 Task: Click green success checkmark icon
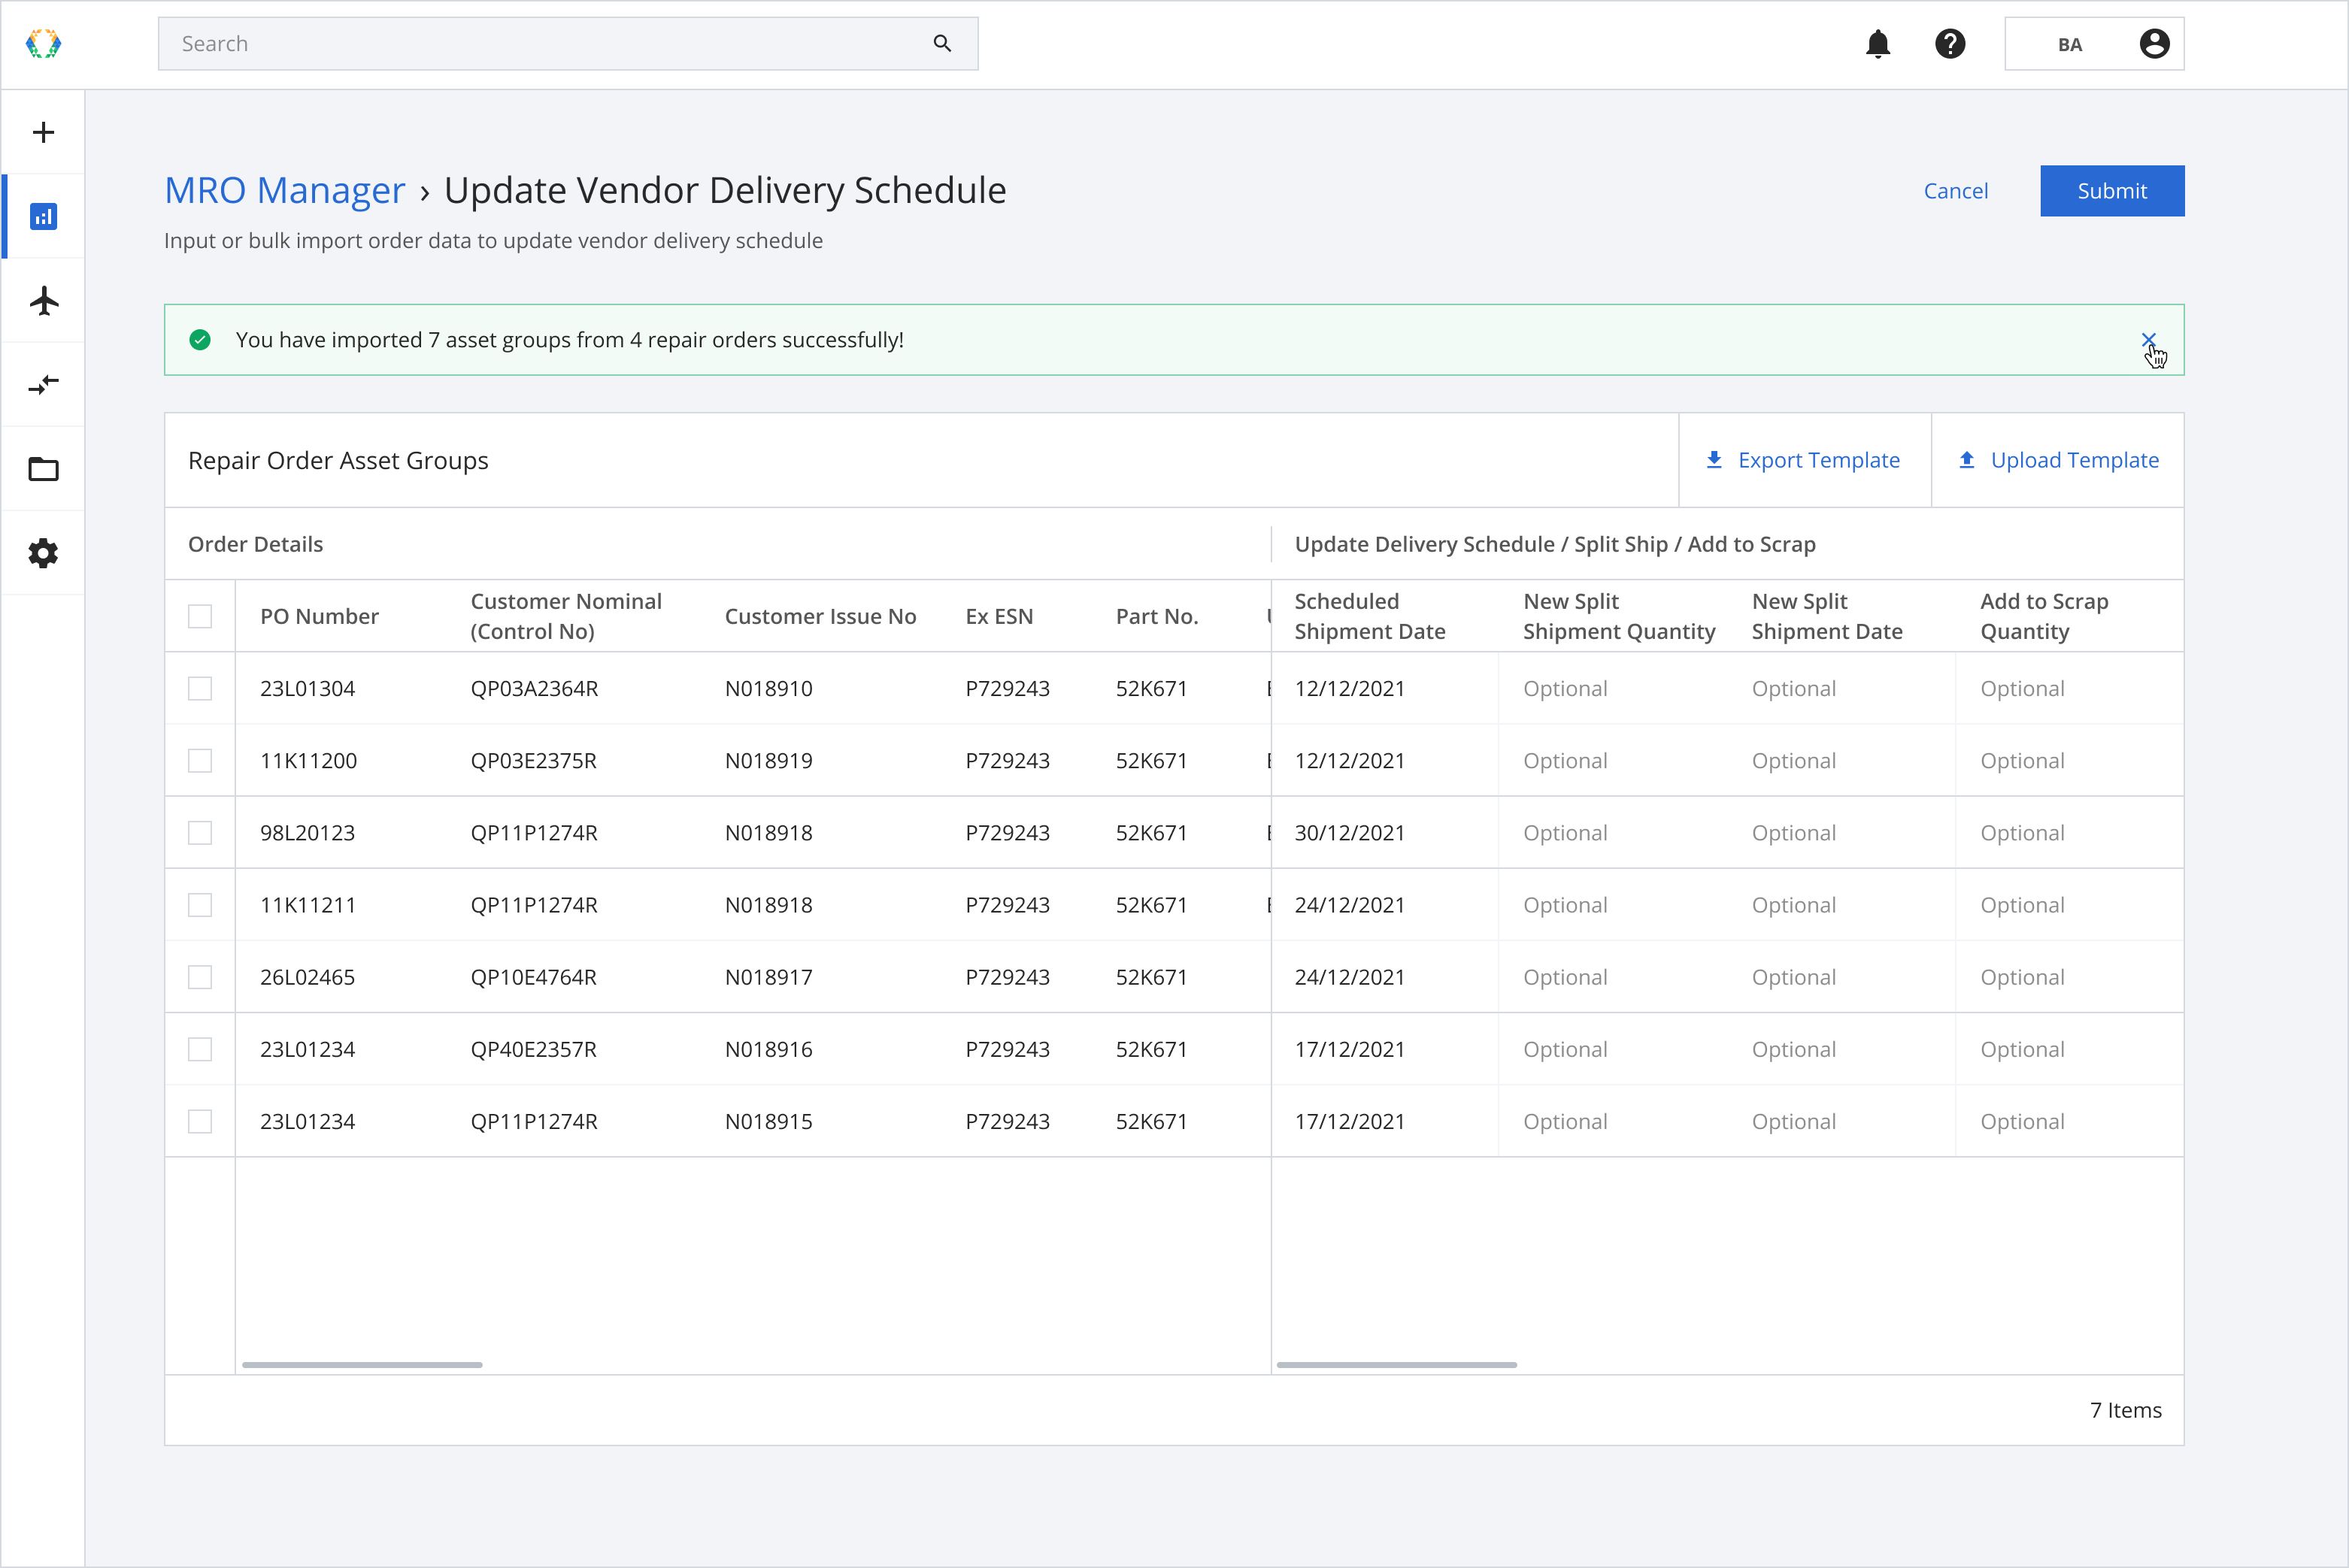point(200,340)
